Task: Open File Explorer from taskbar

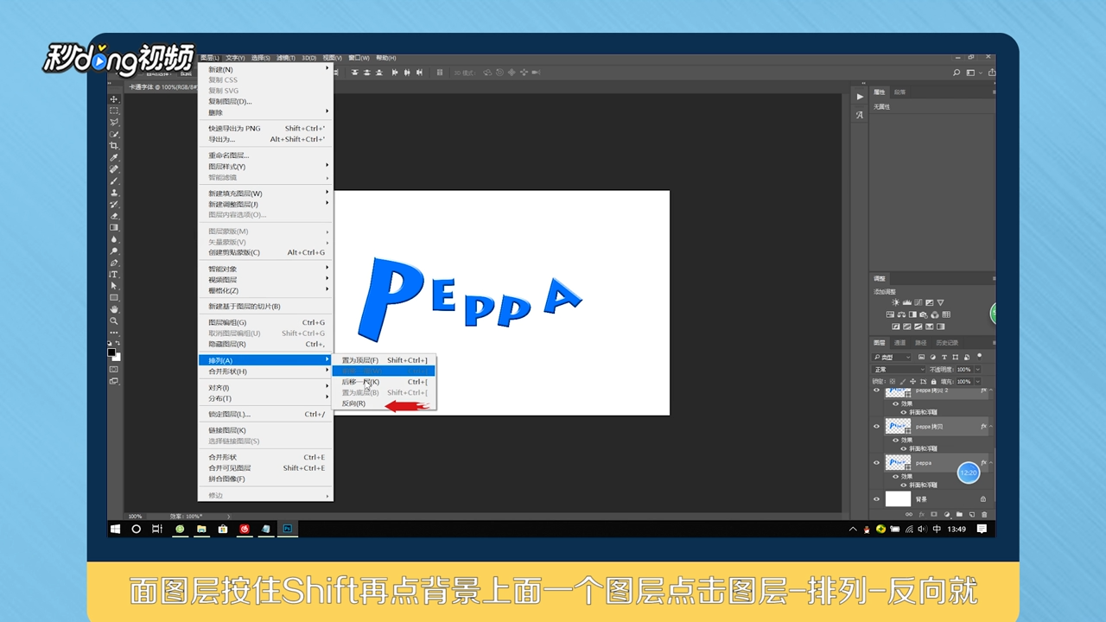Action: [200, 529]
